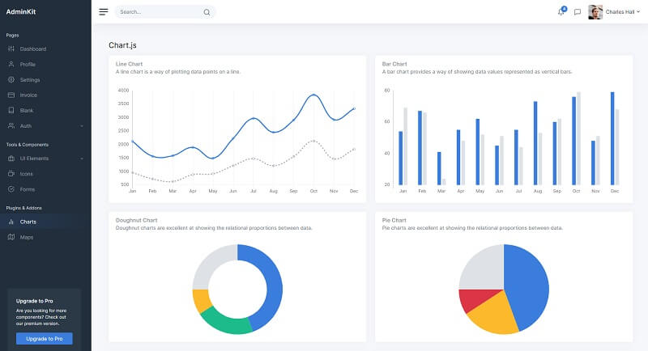Open the messages chat bubble icon
Viewport: 648px width, 351px height.
point(578,12)
